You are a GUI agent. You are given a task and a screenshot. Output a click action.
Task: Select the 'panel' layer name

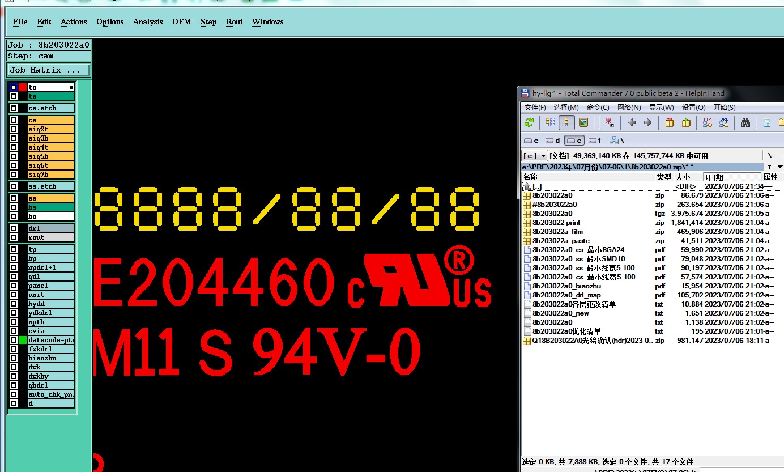51,286
